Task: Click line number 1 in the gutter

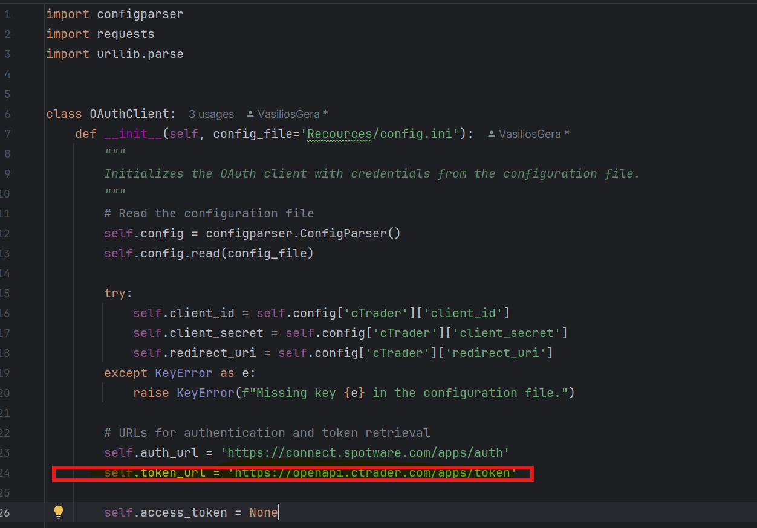Action: point(7,14)
